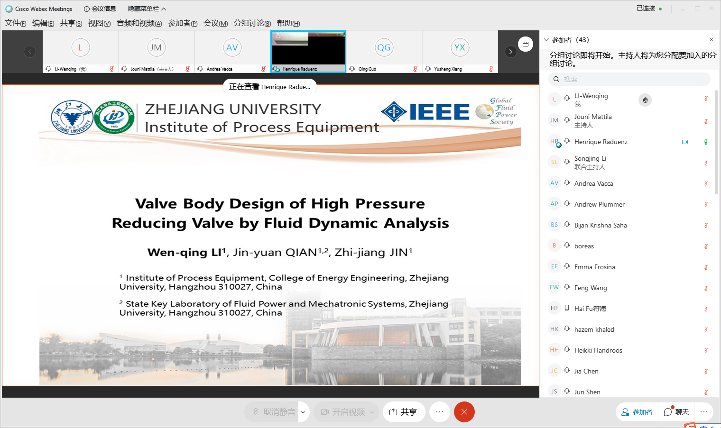Screen dimensions: 721x428
Task: Change video layout view icon
Action: [526, 44]
